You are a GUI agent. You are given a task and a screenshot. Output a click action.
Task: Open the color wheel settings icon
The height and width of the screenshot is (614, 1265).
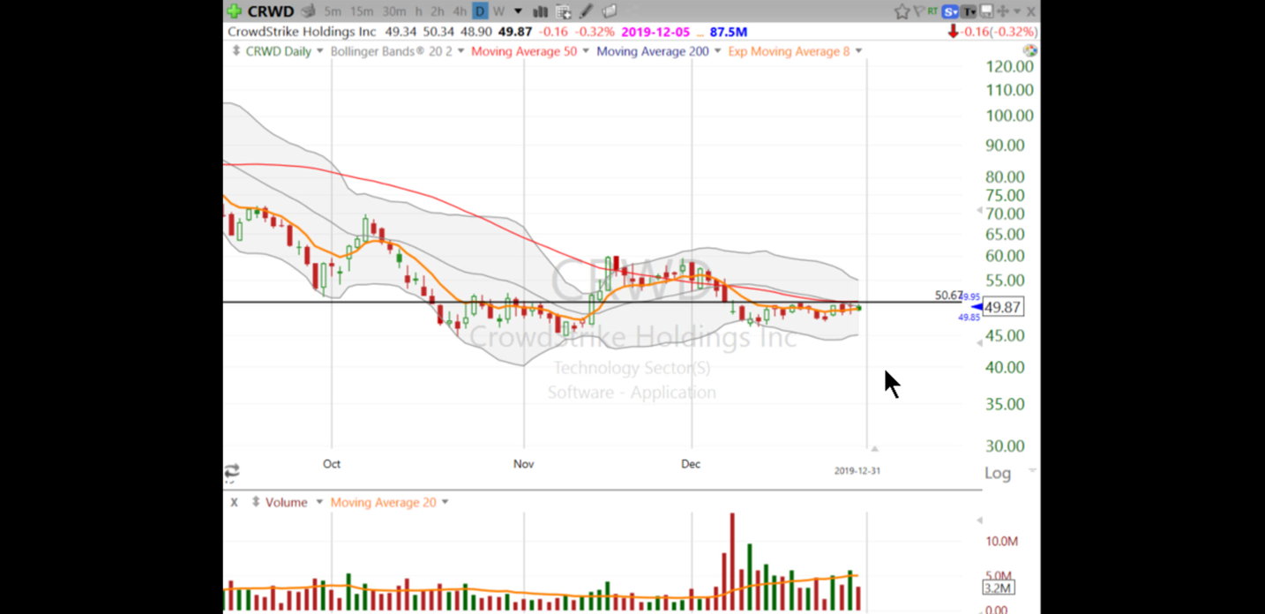pyautogui.click(x=1029, y=51)
